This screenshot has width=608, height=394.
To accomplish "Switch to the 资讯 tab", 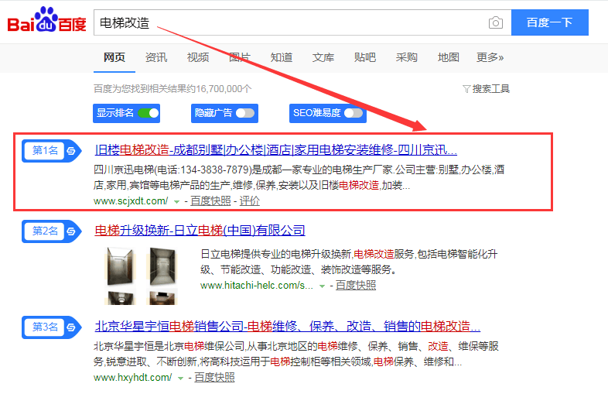I will click(156, 57).
